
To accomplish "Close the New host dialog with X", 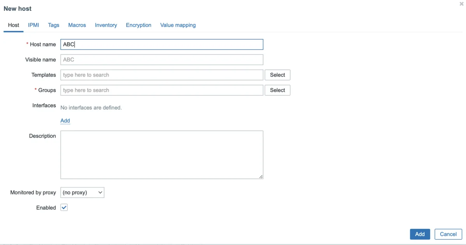I will click(x=461, y=4).
